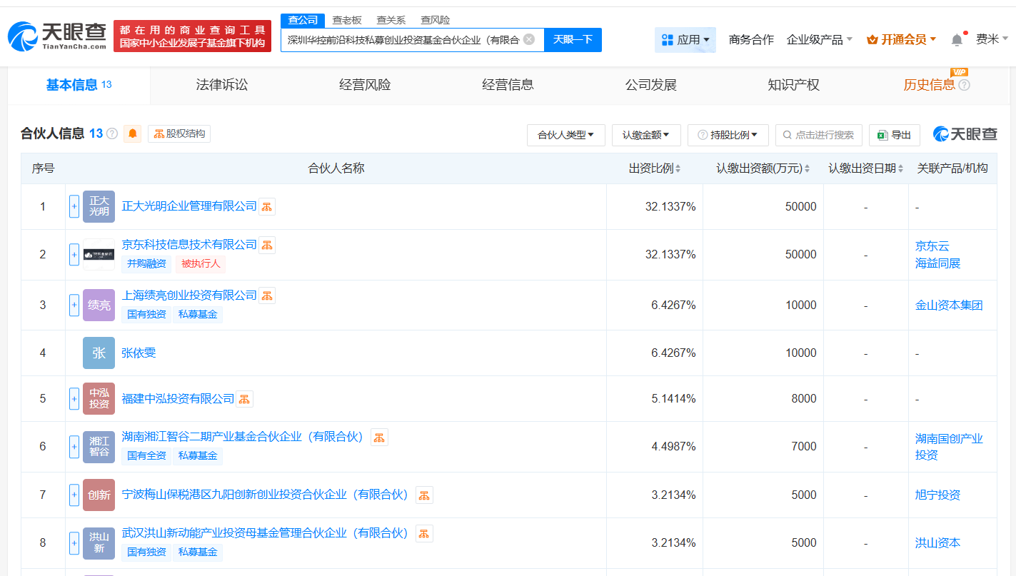Switch to the 知识产权 tab
1016x576 pixels.
tap(793, 85)
